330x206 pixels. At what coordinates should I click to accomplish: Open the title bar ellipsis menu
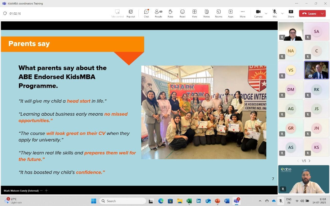296,3
